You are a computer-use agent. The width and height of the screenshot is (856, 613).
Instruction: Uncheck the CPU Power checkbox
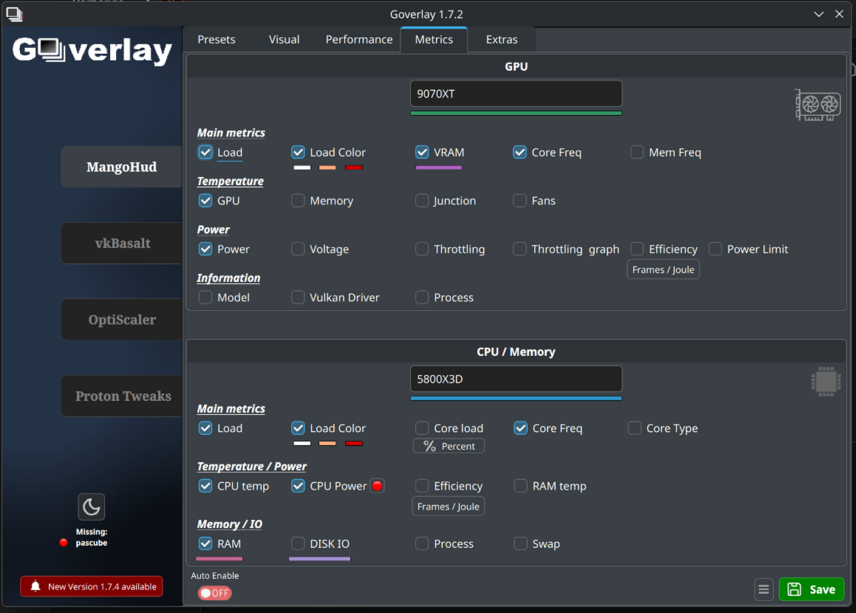click(298, 486)
